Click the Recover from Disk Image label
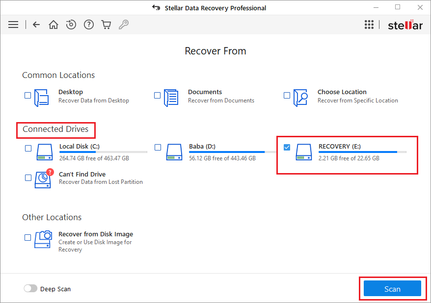The image size is (431, 303). point(96,234)
